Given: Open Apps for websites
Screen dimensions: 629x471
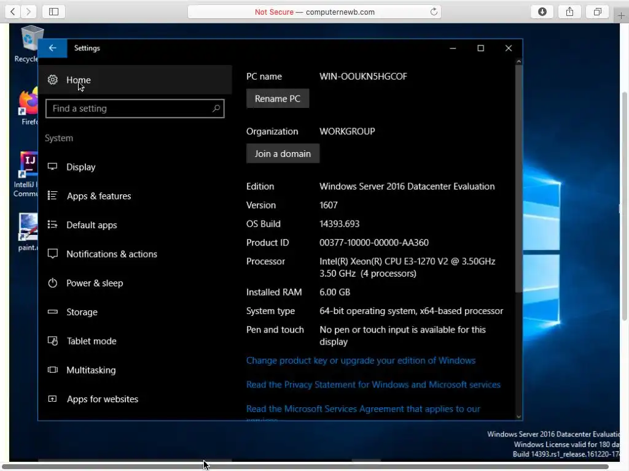Looking at the screenshot, I should click(x=135, y=399).
